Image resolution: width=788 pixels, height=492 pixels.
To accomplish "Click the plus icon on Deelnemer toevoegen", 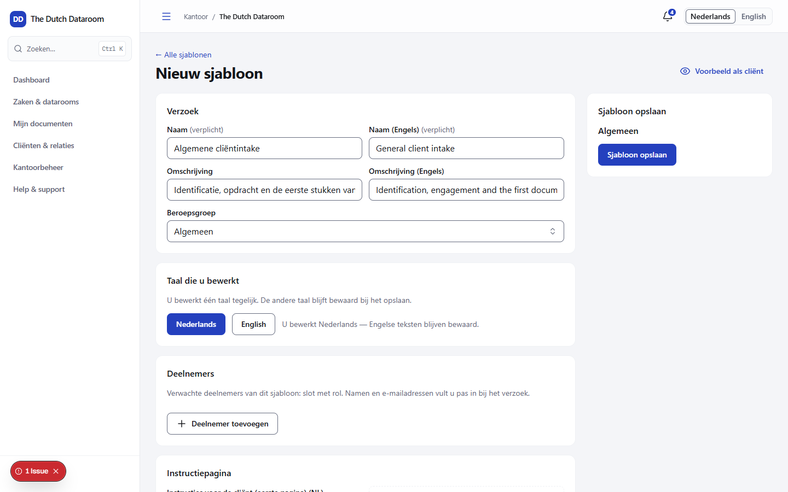I will [182, 424].
